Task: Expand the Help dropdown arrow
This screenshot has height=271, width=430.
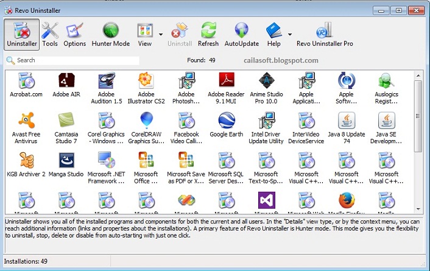Action: click(x=289, y=35)
